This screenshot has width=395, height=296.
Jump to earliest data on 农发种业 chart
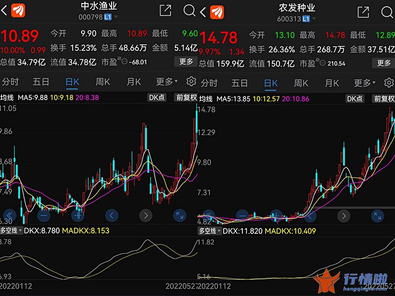click(x=208, y=216)
